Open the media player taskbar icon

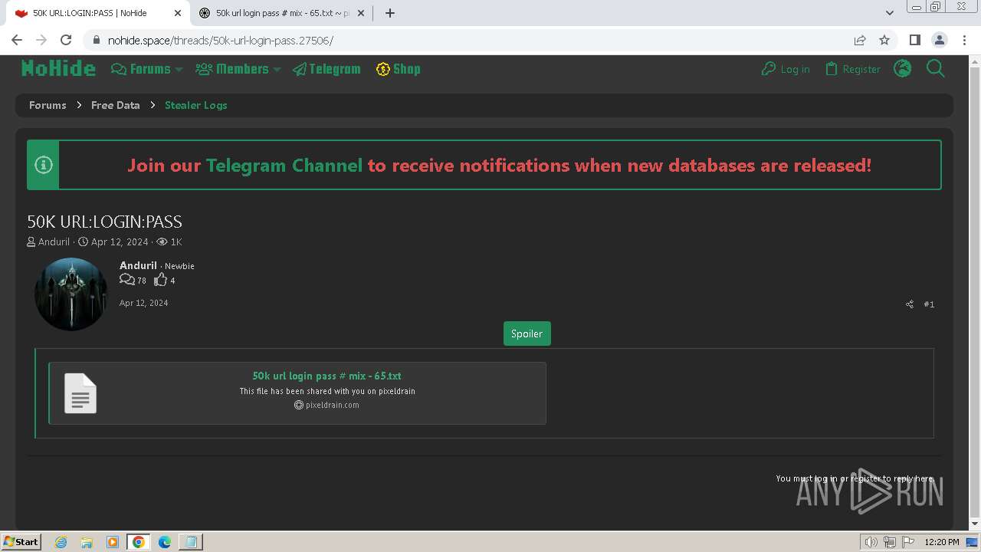pos(113,542)
